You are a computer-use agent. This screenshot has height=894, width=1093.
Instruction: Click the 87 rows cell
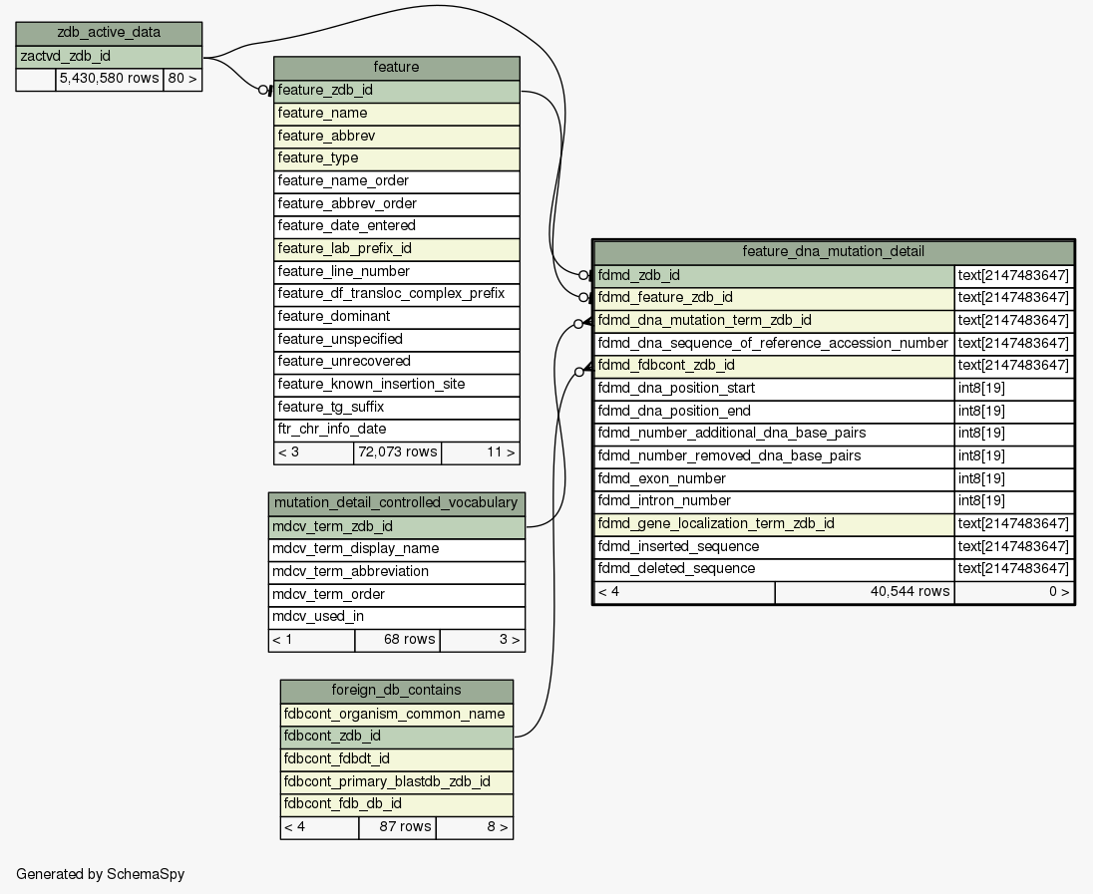[x=397, y=828]
